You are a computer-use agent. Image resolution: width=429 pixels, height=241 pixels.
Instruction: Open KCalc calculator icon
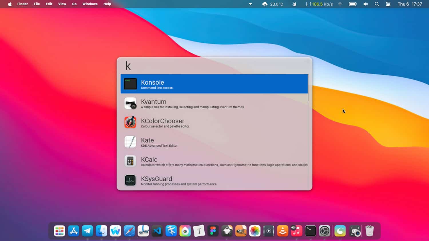pos(130,161)
